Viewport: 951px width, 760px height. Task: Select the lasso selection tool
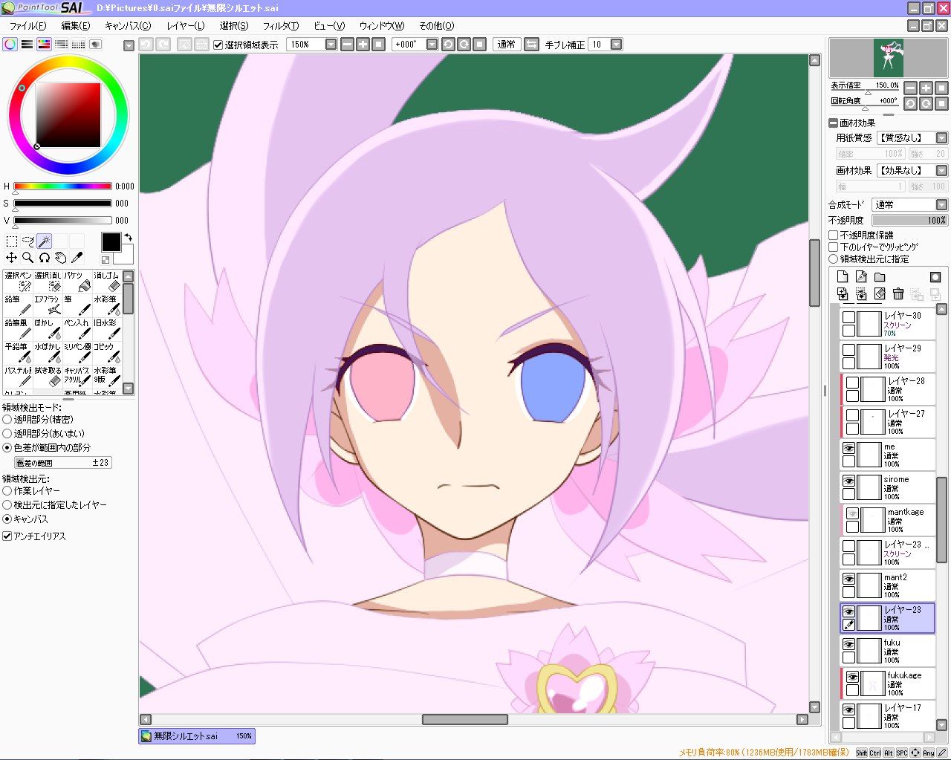[x=27, y=241]
